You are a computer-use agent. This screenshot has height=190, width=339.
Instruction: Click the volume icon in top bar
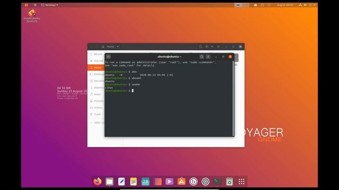(x=305, y=5)
